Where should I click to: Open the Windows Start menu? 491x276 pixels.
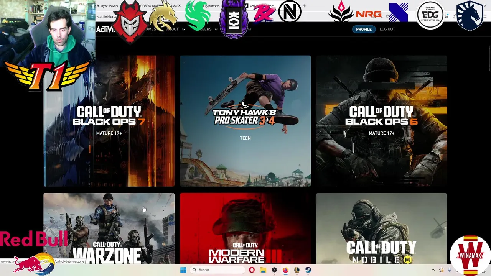(x=183, y=270)
